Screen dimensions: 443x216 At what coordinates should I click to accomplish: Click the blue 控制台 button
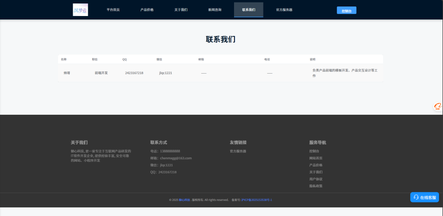tap(347, 10)
